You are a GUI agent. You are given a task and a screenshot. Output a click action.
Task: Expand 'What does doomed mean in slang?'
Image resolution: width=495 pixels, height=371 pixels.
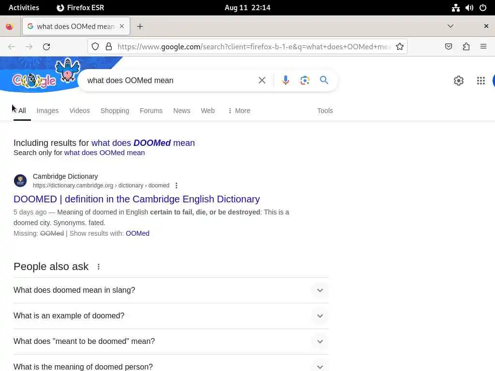click(171, 290)
